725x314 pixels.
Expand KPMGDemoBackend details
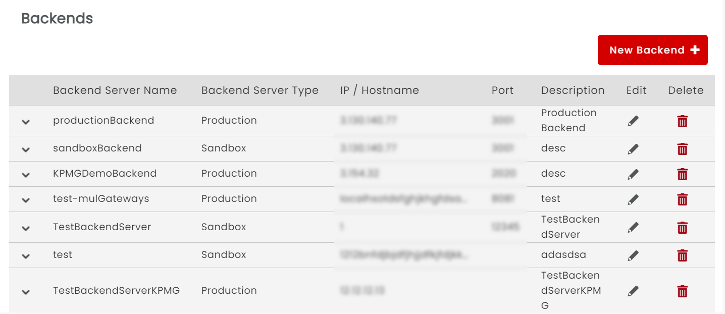(x=26, y=175)
